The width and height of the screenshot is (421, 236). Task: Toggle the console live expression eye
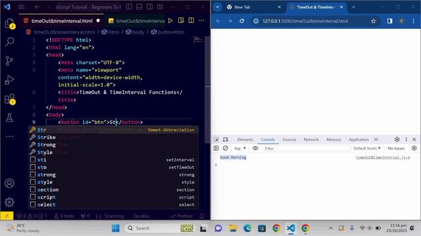pos(255,148)
